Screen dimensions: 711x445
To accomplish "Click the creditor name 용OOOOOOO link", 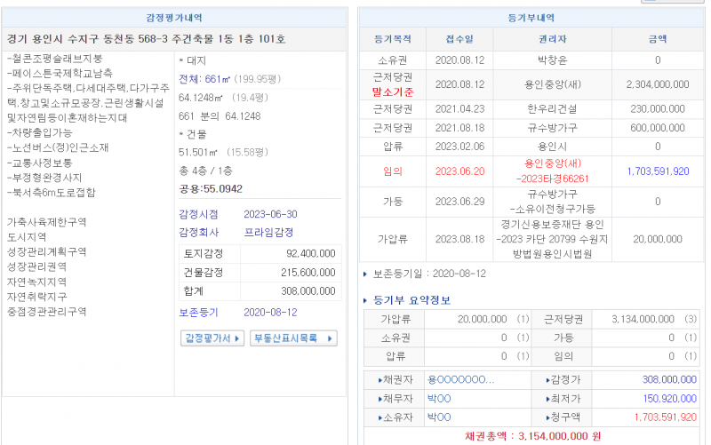I will pos(459,379).
